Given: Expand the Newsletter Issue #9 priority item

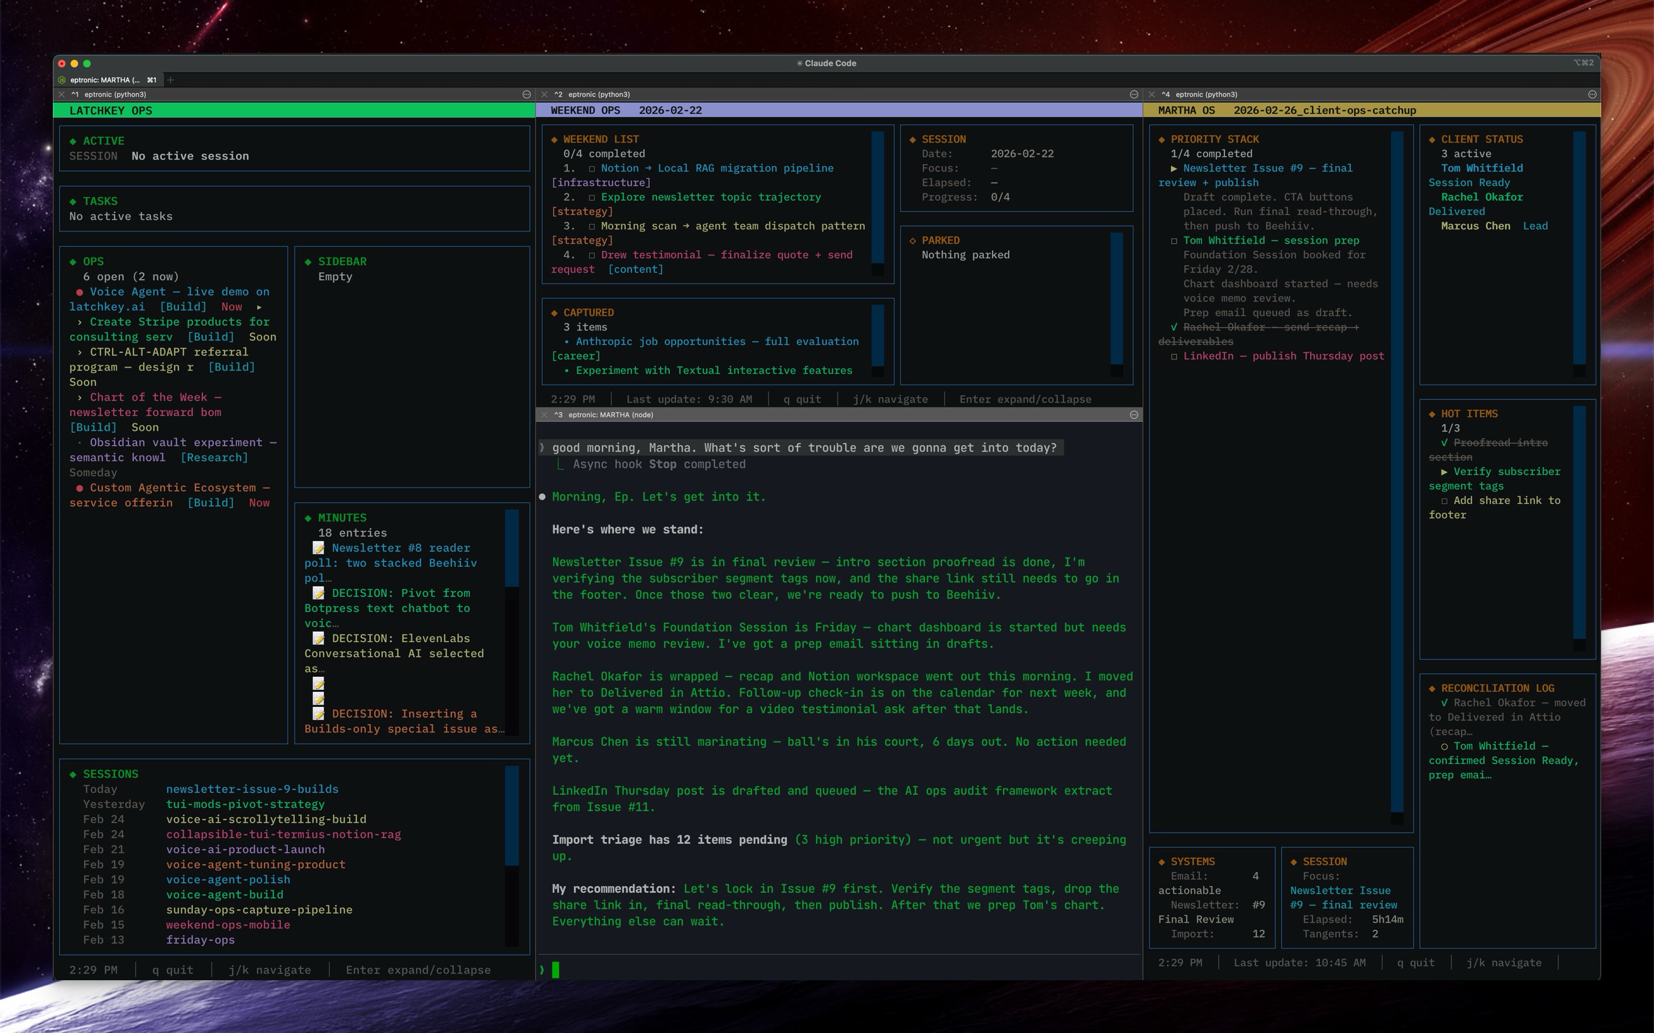Looking at the screenshot, I should [x=1174, y=168].
